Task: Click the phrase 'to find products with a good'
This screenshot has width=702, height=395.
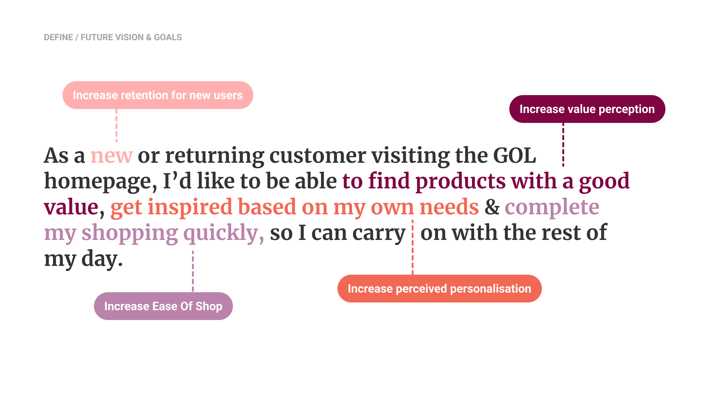Action: [486, 181]
